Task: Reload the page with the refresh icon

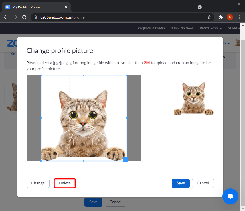Action: (24, 17)
